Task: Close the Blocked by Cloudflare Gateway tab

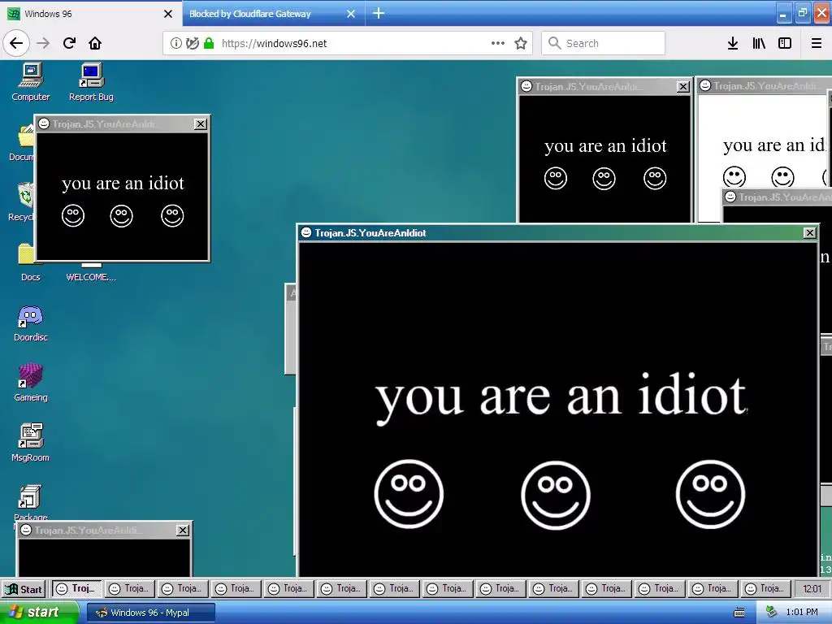Action: (351, 14)
